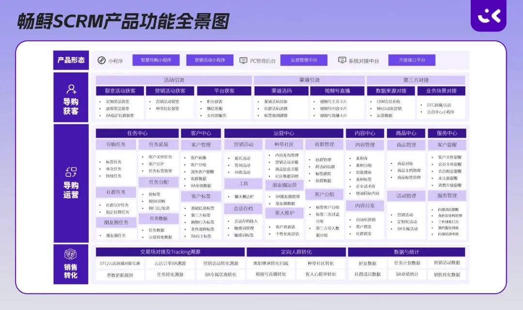Click the 任务延展 sub-header
The width and height of the screenshot is (523, 310).
[159, 144]
